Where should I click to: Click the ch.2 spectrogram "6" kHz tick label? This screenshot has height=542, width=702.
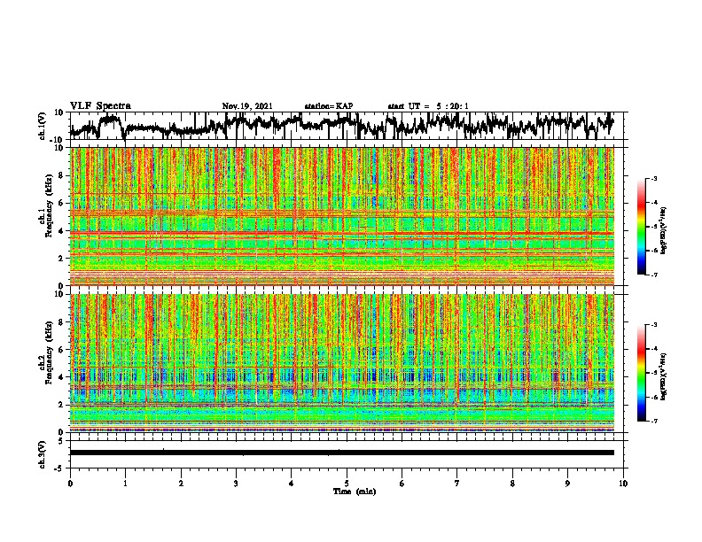61,350
